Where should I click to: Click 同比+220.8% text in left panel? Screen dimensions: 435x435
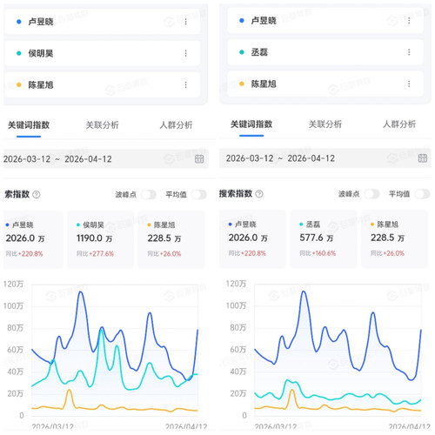pyautogui.click(x=24, y=254)
